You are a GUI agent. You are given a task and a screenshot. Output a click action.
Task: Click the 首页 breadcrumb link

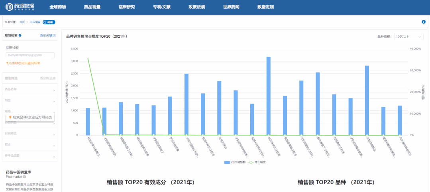[22, 22]
